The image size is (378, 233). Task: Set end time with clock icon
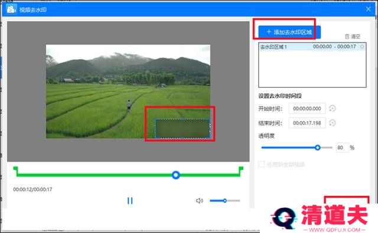coord(333,123)
